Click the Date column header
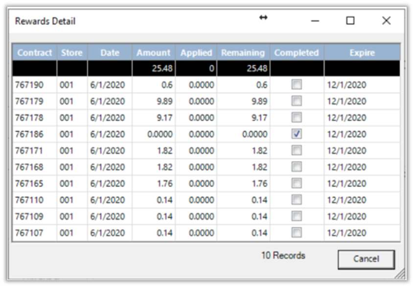Screen dimensions: 414x287 click(110, 53)
